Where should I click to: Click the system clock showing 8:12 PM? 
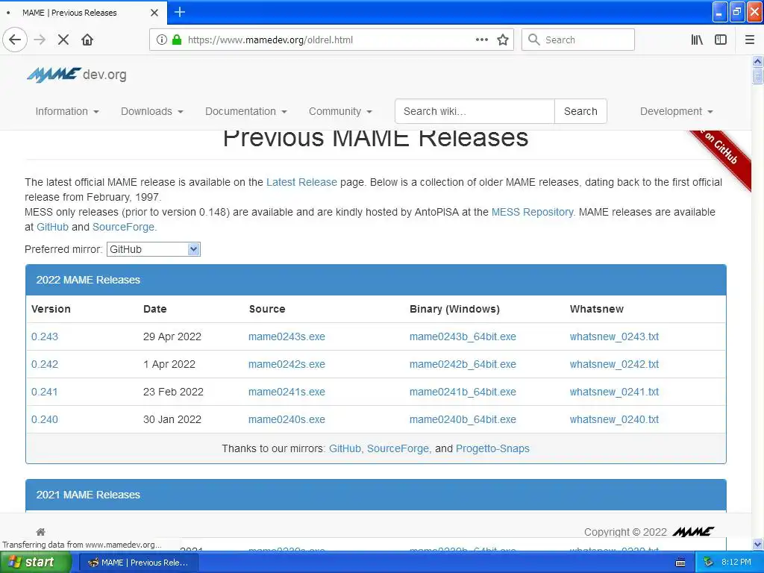click(736, 563)
